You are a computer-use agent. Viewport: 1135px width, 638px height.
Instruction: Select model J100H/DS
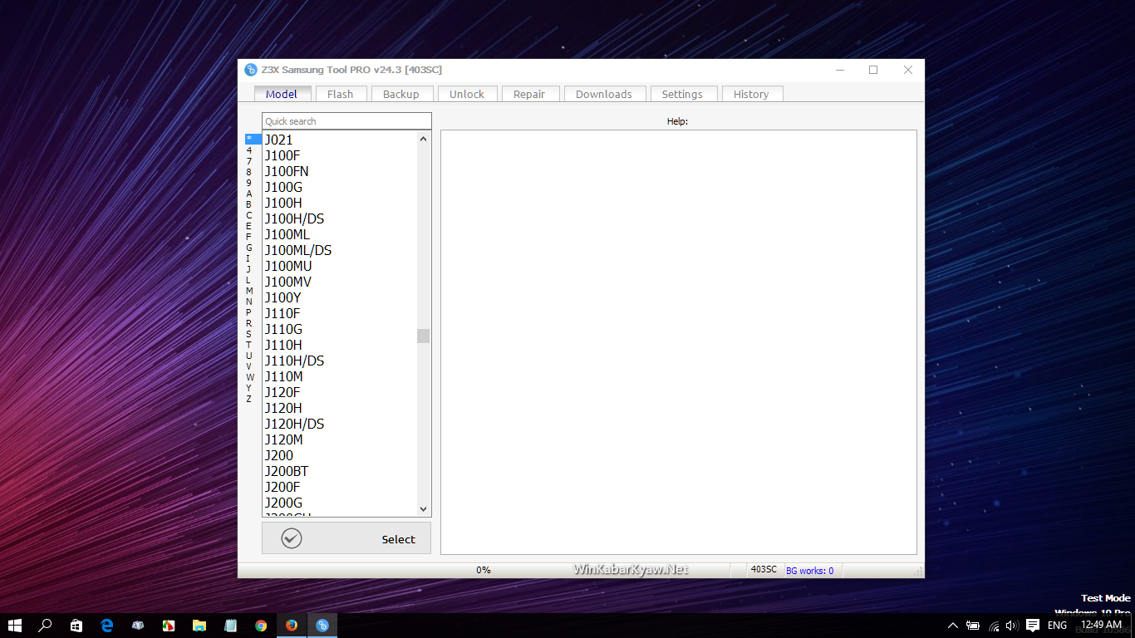coord(295,218)
